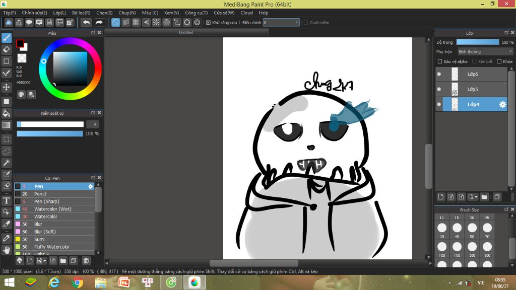Adjust the Độ trong layer opacity slider
This screenshot has width=516, height=290.
tap(478, 42)
